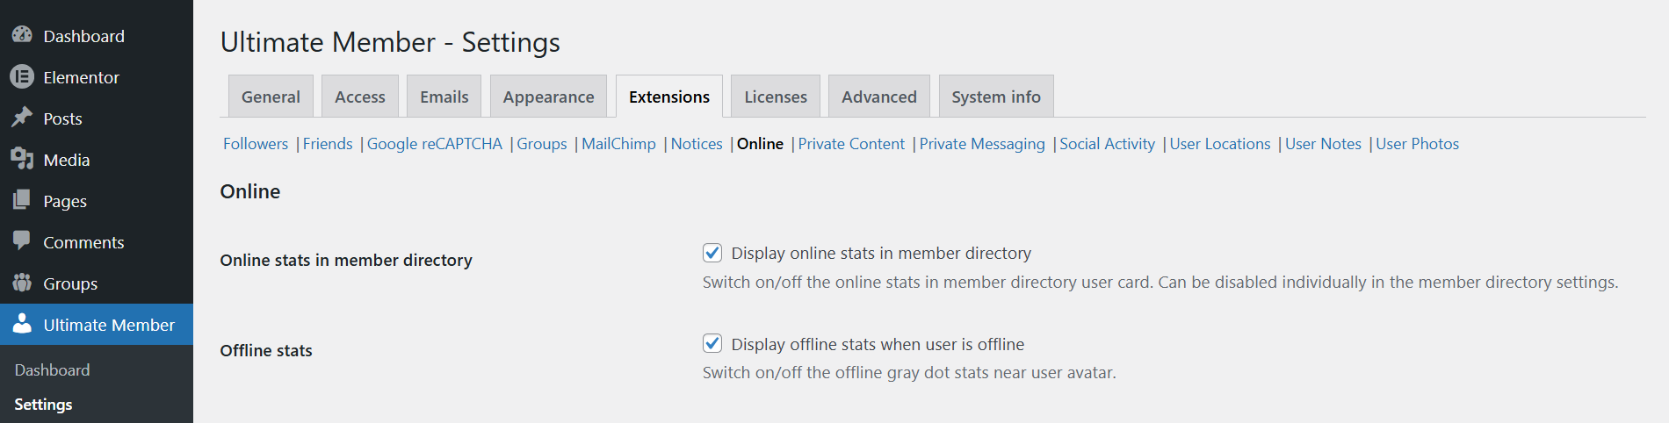
Task: Select the Online sub-tab
Action: point(760,144)
